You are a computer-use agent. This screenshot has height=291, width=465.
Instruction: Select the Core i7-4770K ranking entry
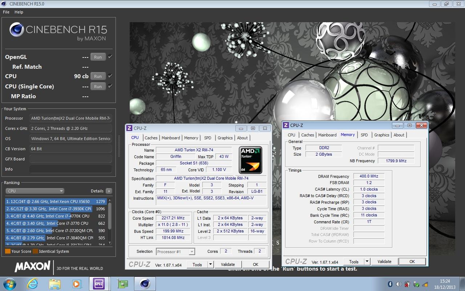56,216
